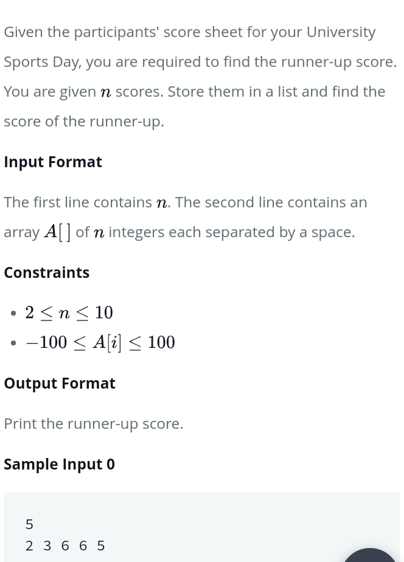Click the Output Format heading
This screenshot has width=404, height=562.
60,384
